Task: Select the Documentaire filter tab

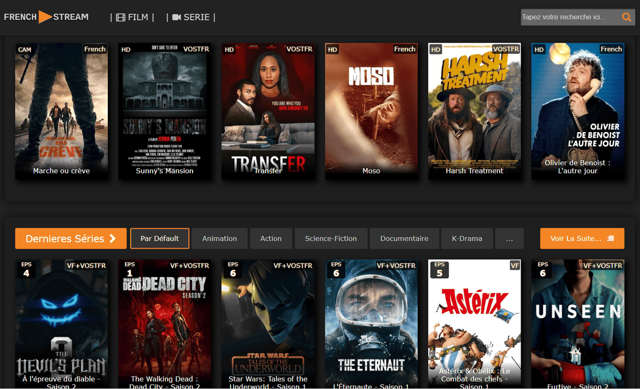Action: 404,239
